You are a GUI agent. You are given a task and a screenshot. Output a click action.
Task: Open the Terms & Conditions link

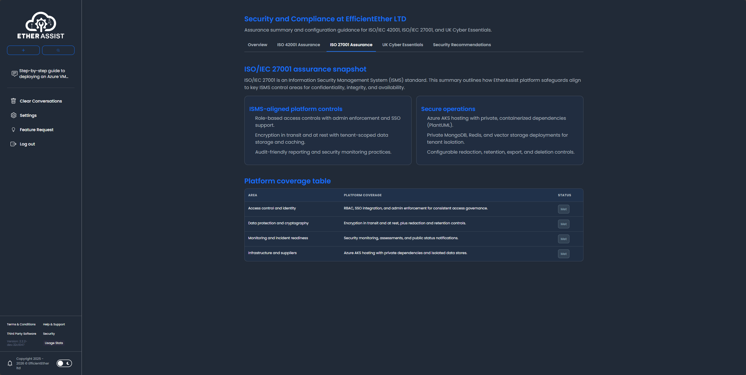tap(21, 324)
